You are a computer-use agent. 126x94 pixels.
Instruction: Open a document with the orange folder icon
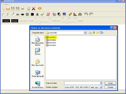(8, 9)
